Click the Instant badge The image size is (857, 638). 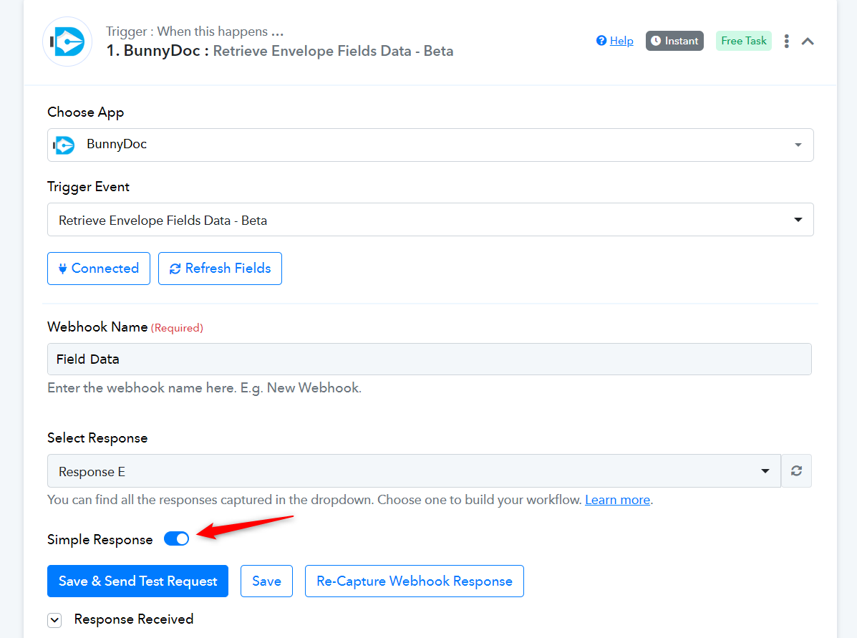(674, 41)
